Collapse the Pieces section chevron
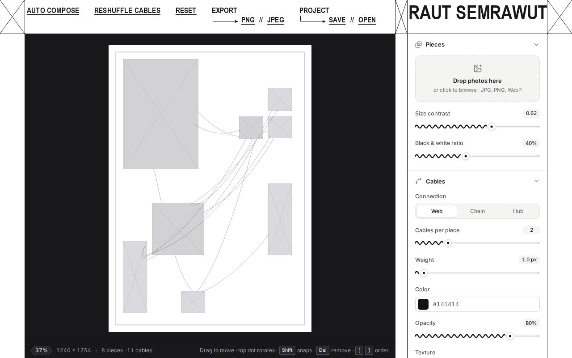Viewport: 572px width, 358px height. (x=536, y=44)
